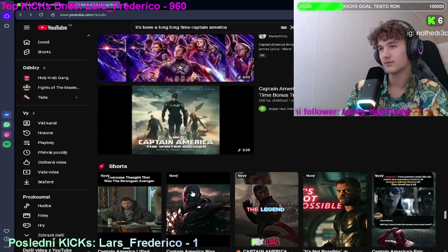Expand the Vy section chevron
448x252 pixels.
click(x=34, y=113)
